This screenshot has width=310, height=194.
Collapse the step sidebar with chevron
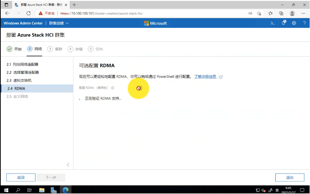68,165
